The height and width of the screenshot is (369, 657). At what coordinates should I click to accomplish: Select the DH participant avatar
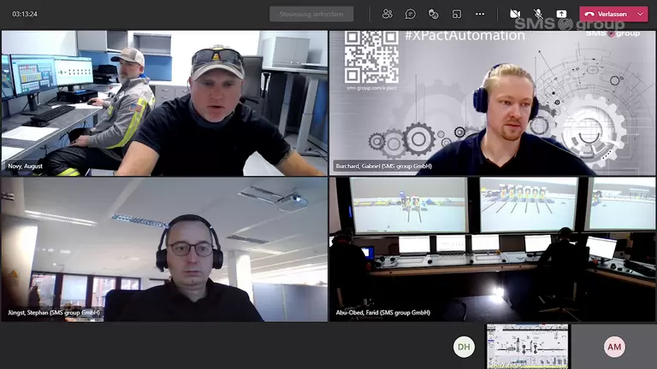(x=464, y=346)
